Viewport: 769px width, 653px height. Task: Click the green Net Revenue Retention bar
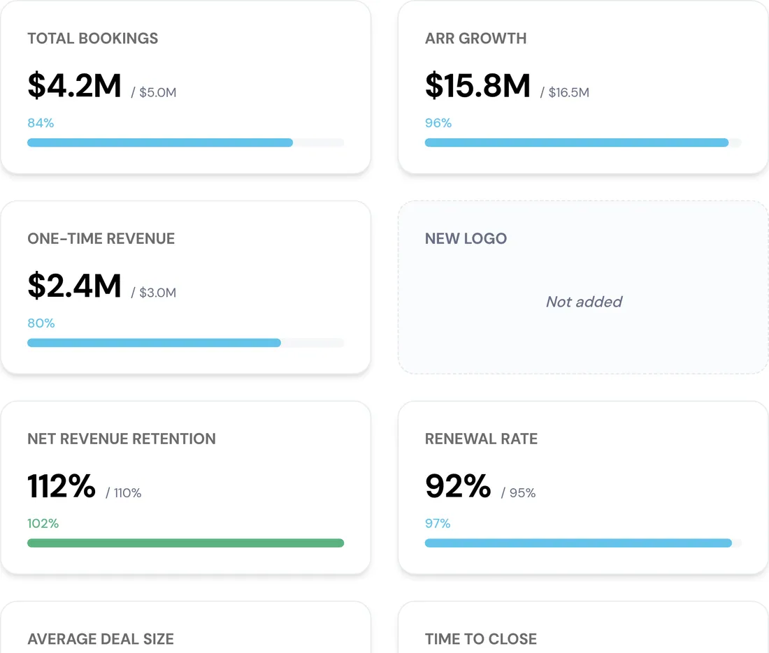185,543
